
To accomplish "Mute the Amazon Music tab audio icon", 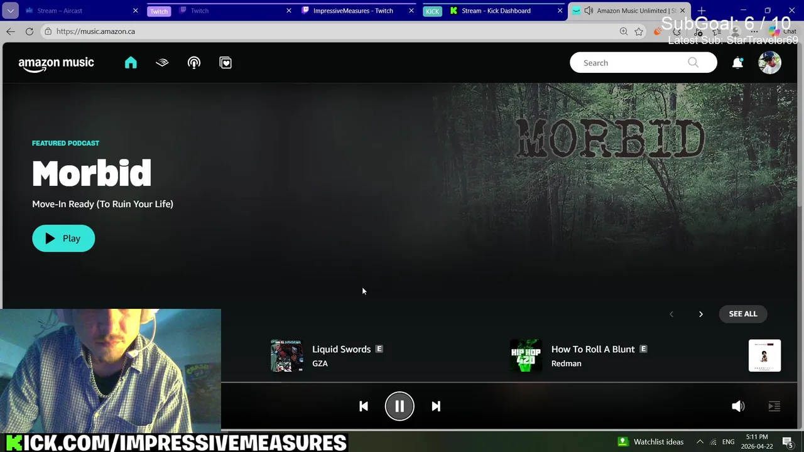I will coord(589,11).
